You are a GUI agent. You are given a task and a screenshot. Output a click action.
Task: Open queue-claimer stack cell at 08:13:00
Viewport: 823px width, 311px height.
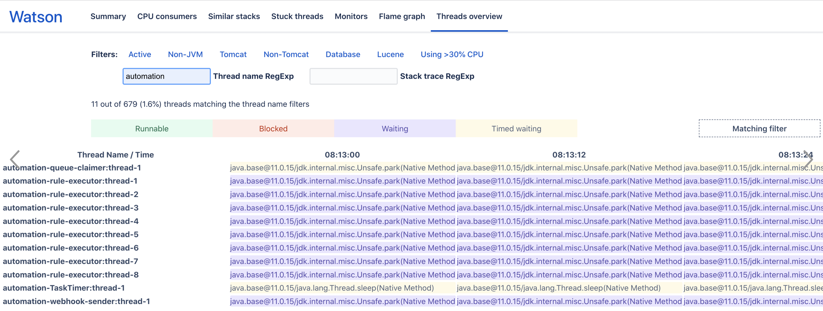click(342, 168)
